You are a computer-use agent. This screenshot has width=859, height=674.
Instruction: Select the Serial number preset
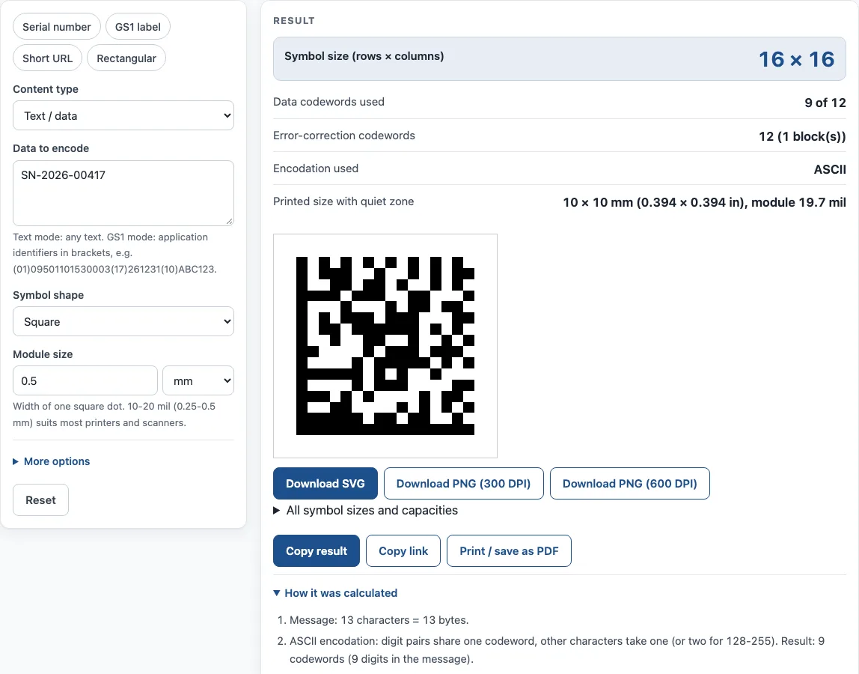tap(56, 27)
